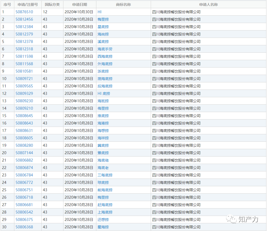Open trademark 海抵捞 details
The width and height of the screenshot is (267, 231).
[103, 101]
